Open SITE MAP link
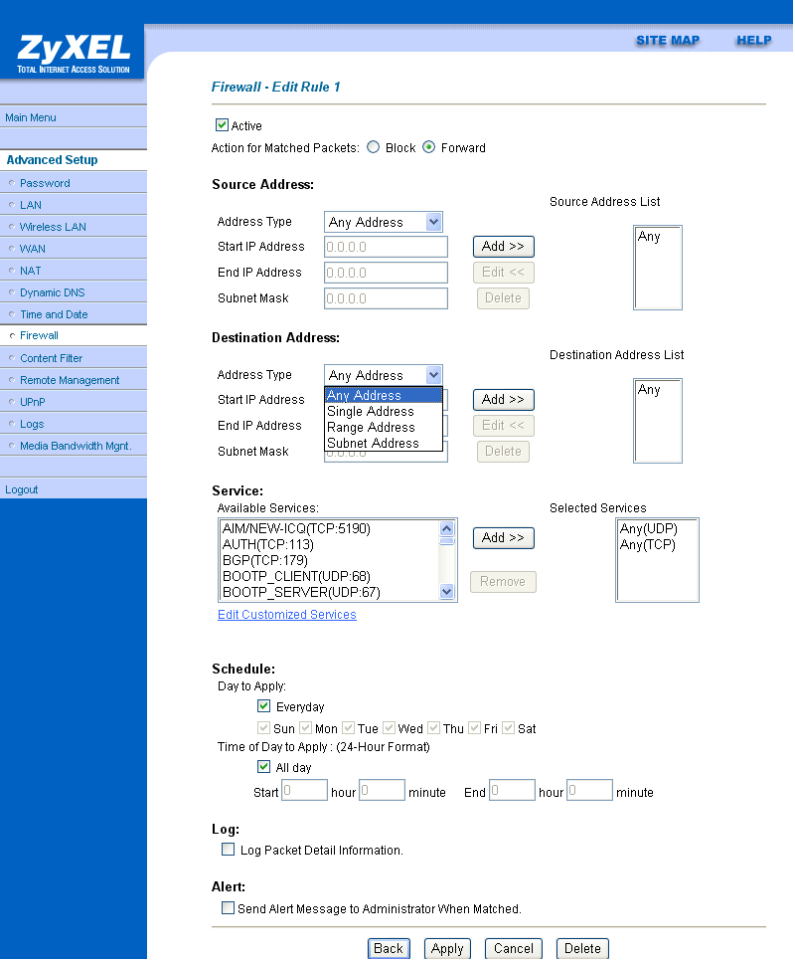 pyautogui.click(x=668, y=41)
